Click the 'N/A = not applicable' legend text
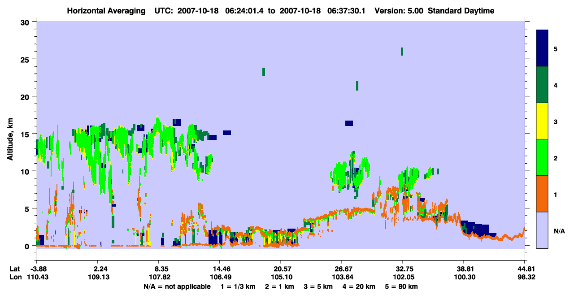This screenshot has width=583, height=299. (x=177, y=286)
